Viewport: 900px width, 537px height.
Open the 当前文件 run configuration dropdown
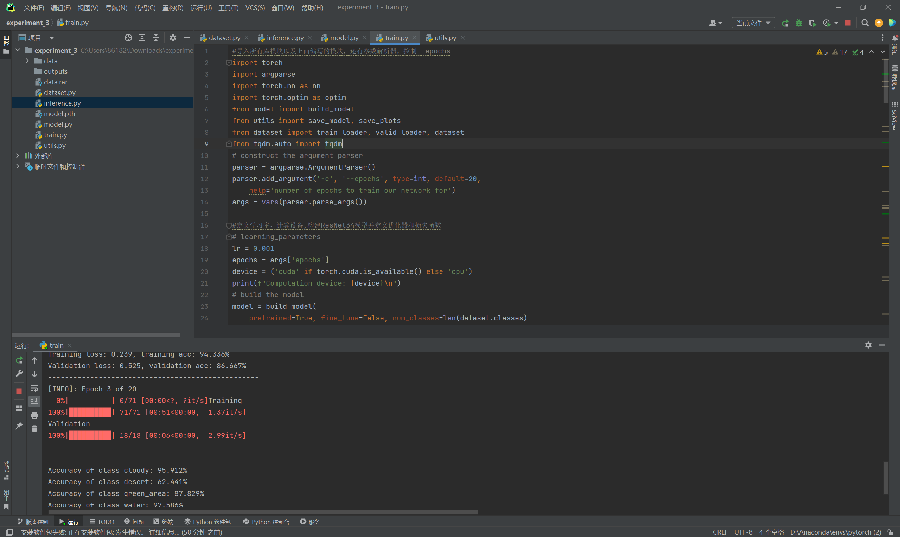point(753,23)
